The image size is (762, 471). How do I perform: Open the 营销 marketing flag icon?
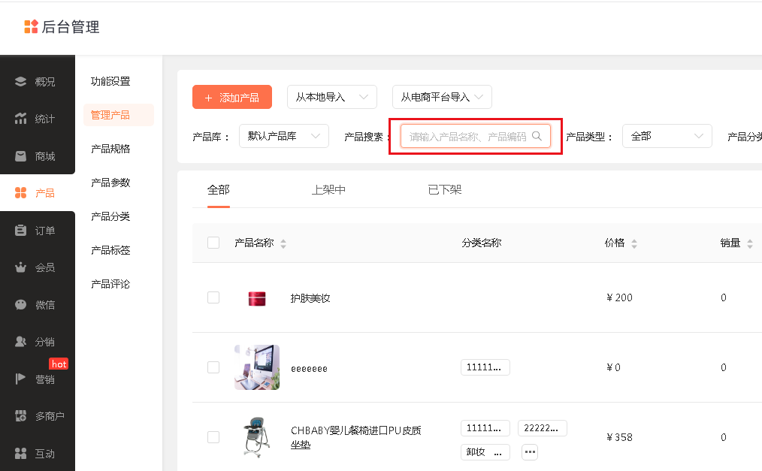pyautogui.click(x=20, y=379)
